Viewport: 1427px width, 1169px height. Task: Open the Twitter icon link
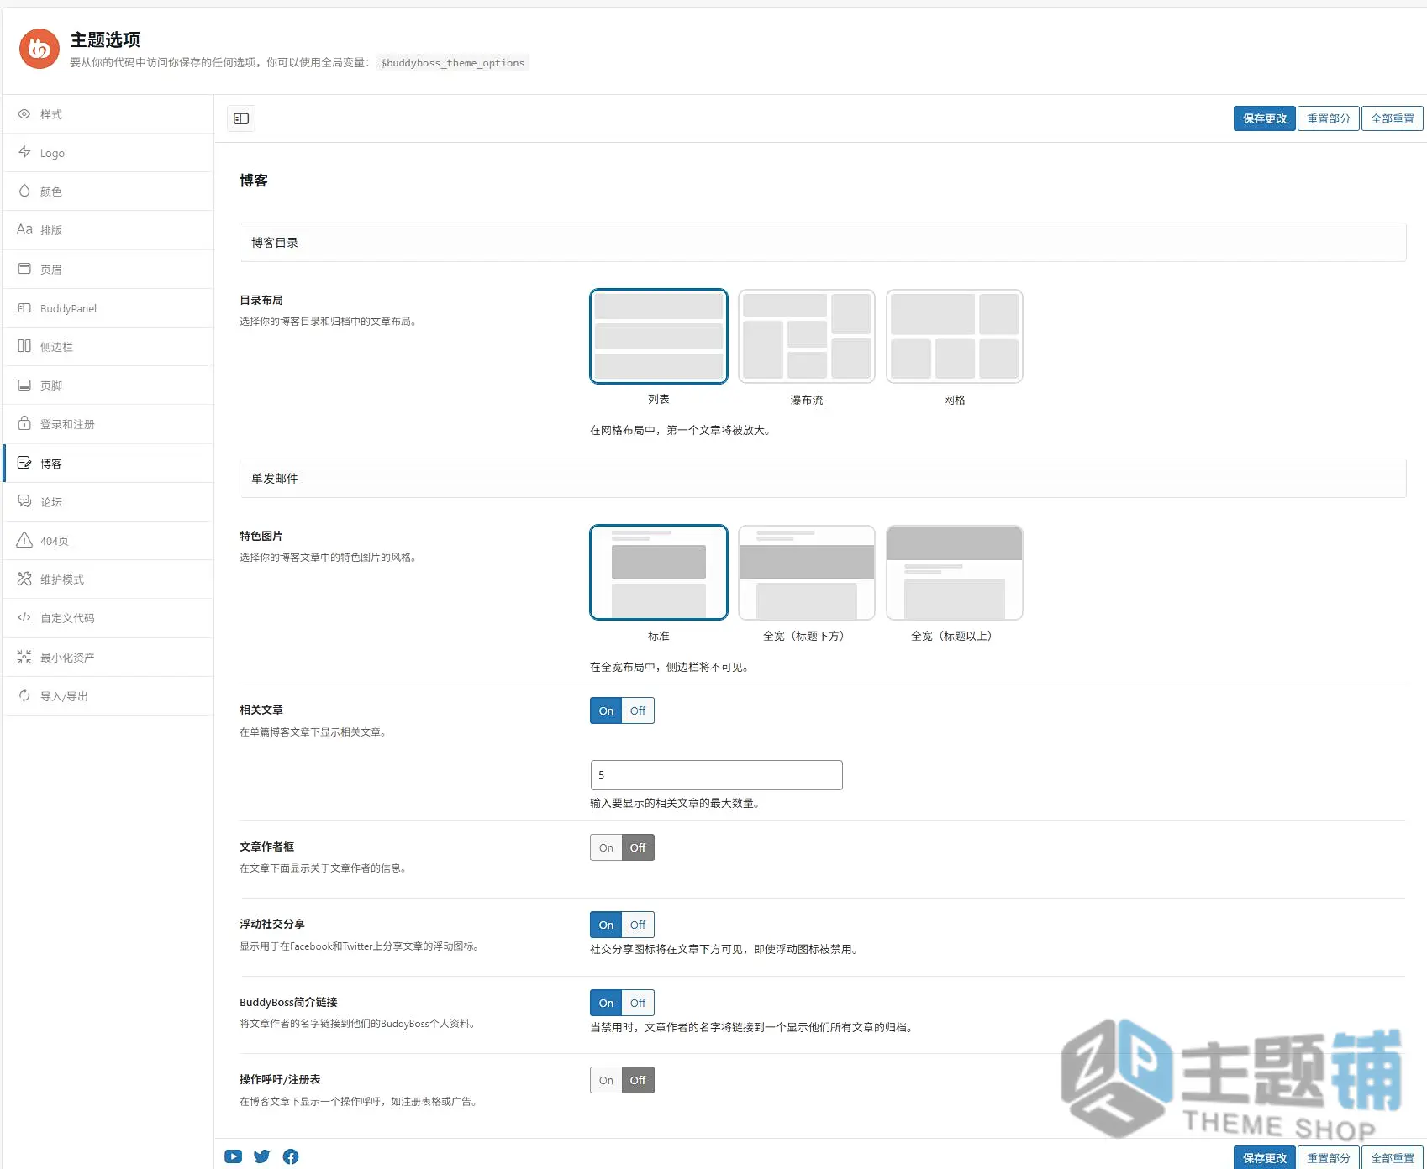(262, 1156)
